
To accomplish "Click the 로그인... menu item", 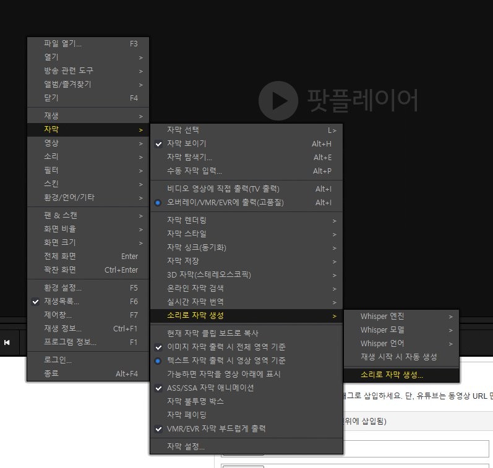I will 88,360.
